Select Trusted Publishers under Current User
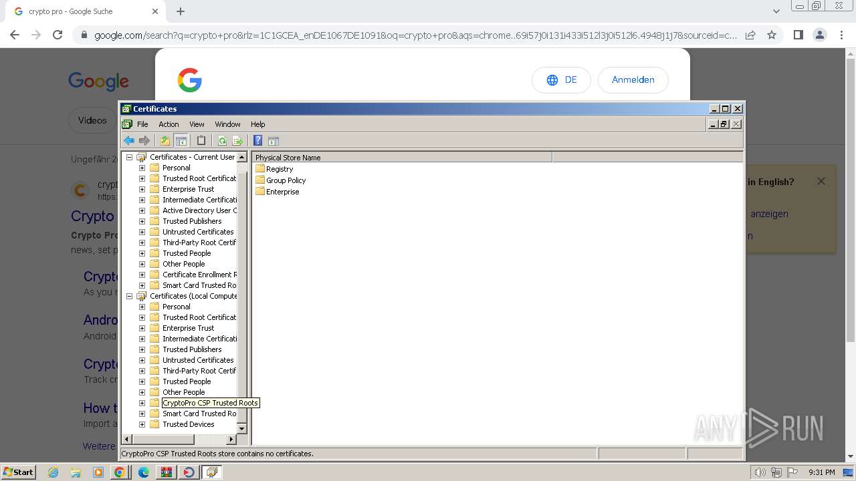The image size is (856, 481). pyautogui.click(x=192, y=221)
